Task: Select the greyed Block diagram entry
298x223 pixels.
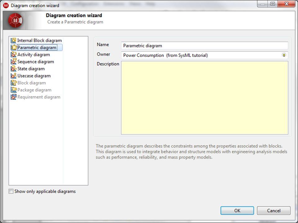Action: 32,83
